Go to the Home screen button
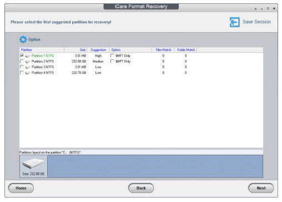Viewport: 282px width, 202px height. click(x=21, y=188)
